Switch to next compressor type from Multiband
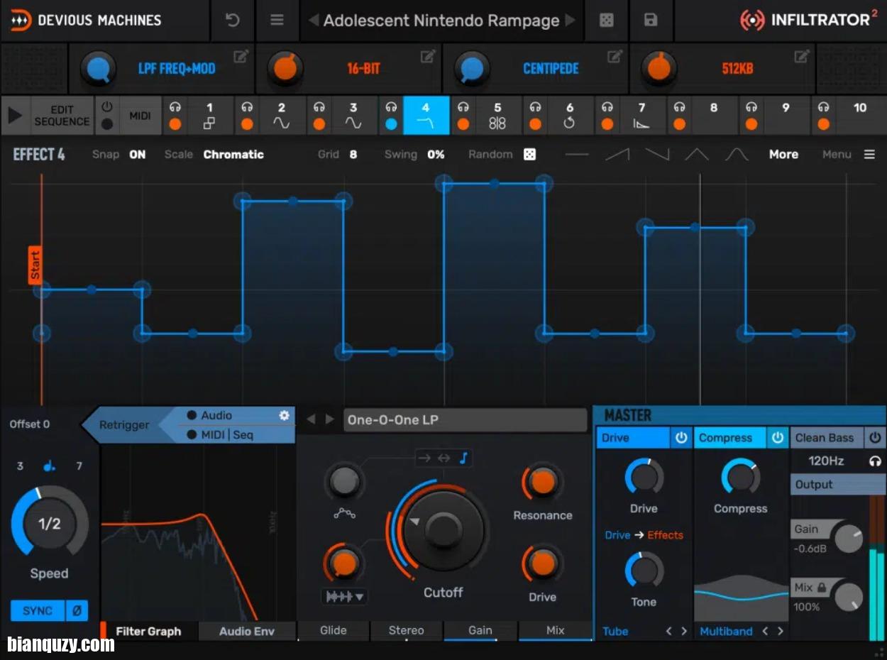 (x=781, y=631)
